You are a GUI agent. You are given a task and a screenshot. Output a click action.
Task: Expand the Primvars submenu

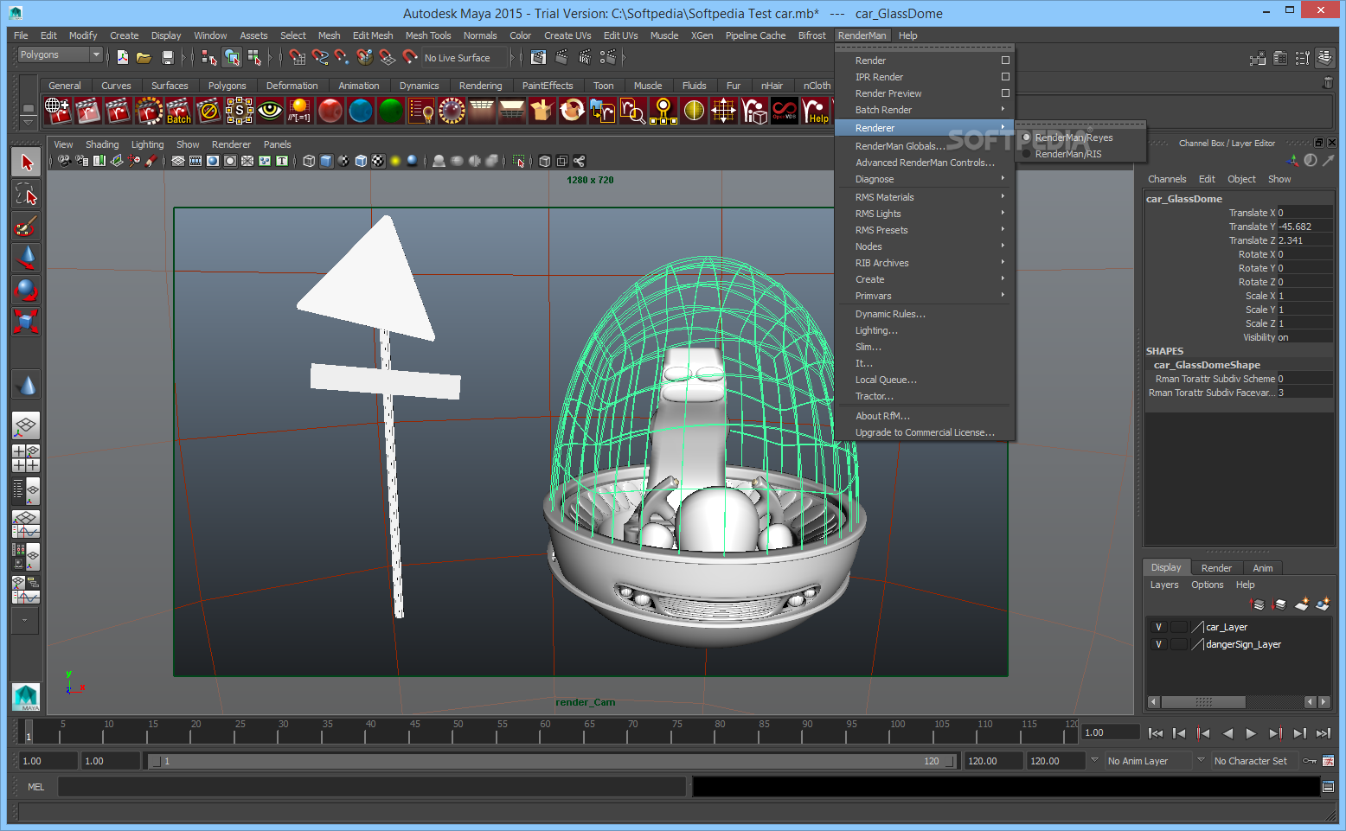[x=923, y=296]
